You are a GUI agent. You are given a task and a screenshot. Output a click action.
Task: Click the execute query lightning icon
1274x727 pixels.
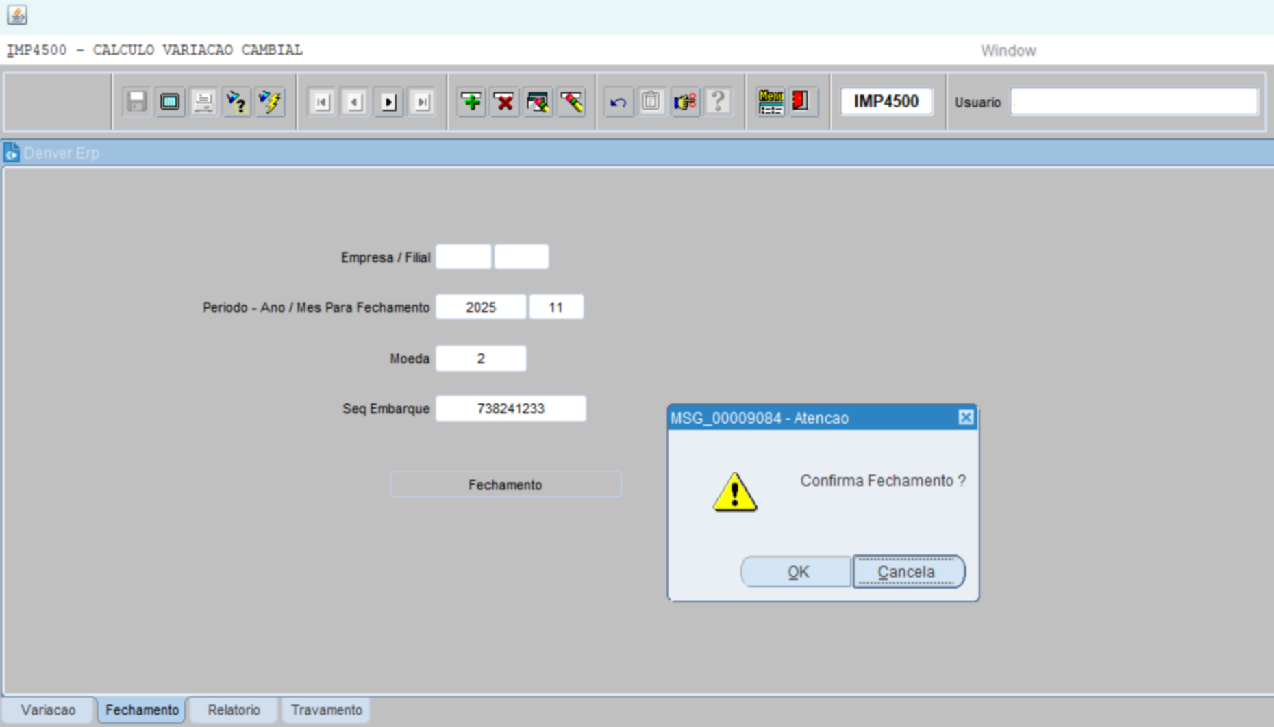(x=271, y=102)
